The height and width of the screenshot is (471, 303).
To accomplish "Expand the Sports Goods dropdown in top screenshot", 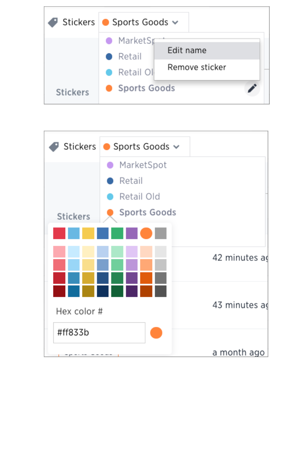I will [175, 22].
